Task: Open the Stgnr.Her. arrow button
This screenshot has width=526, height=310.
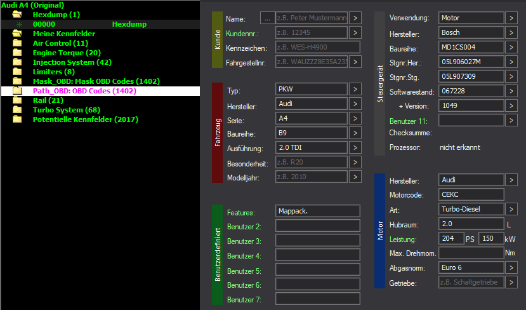Action: (511, 62)
